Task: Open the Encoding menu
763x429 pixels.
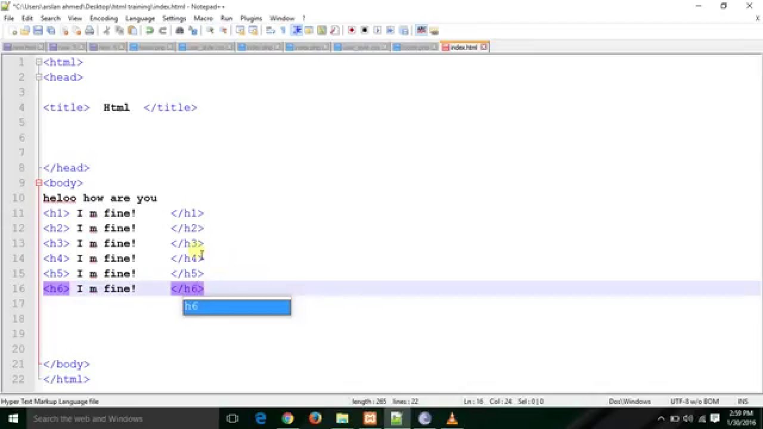Action: coord(104,18)
